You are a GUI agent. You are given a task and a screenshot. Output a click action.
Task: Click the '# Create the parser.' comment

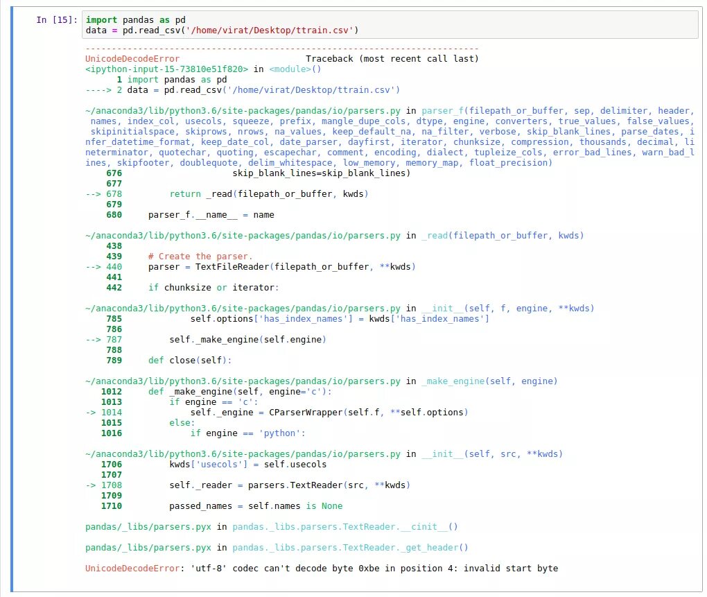pos(200,256)
